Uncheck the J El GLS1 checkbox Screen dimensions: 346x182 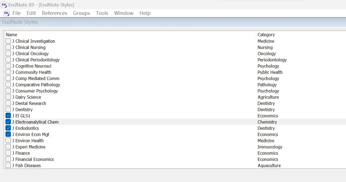8,116
